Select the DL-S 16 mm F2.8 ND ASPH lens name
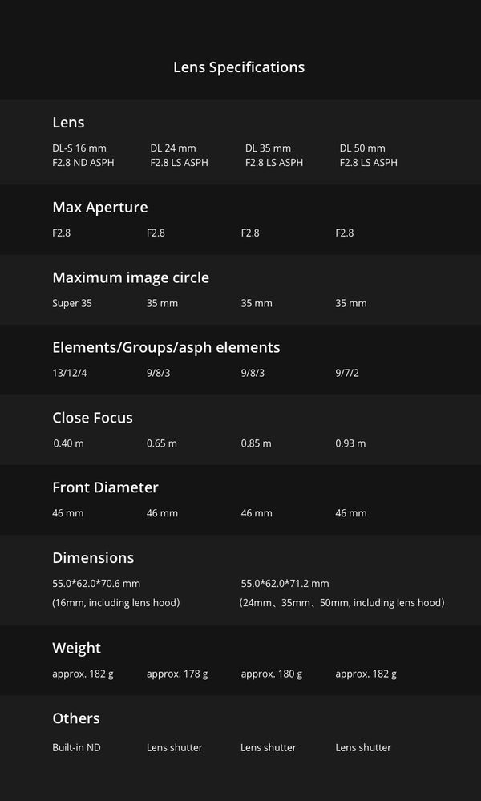This screenshot has height=801, width=481. [83, 156]
